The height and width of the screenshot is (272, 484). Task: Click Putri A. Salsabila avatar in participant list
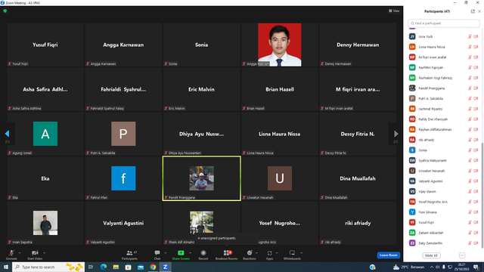coord(412,98)
